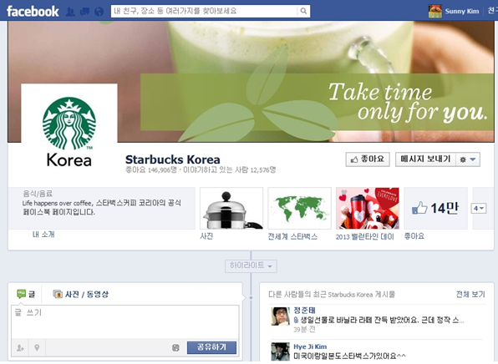The width and height of the screenshot is (498, 364).
Task: Select the 글 post type tab
Action: point(26,294)
